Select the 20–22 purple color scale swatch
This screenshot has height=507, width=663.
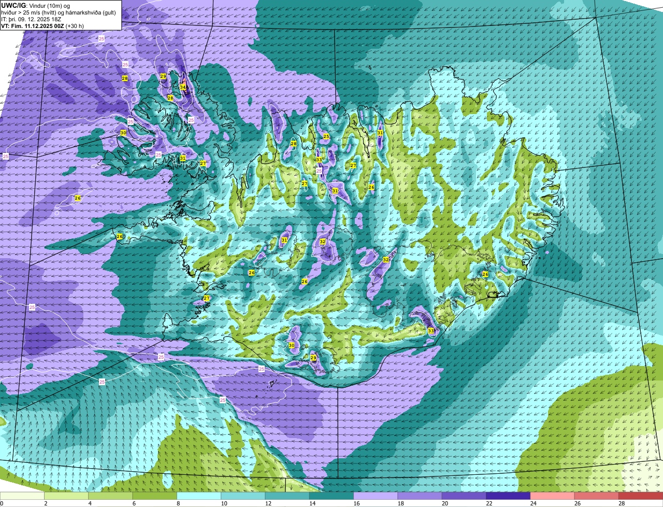pyautogui.click(x=464, y=496)
